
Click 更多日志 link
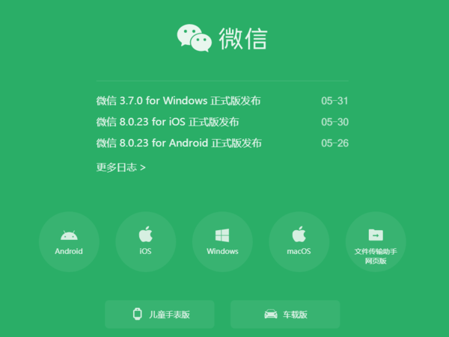point(120,167)
